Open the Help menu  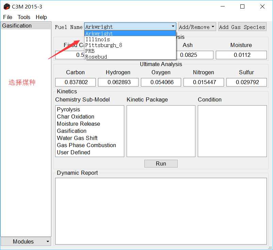pyautogui.click(x=41, y=17)
